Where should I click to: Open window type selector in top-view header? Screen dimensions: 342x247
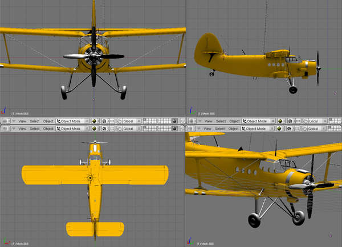pyautogui.click(x=6, y=129)
